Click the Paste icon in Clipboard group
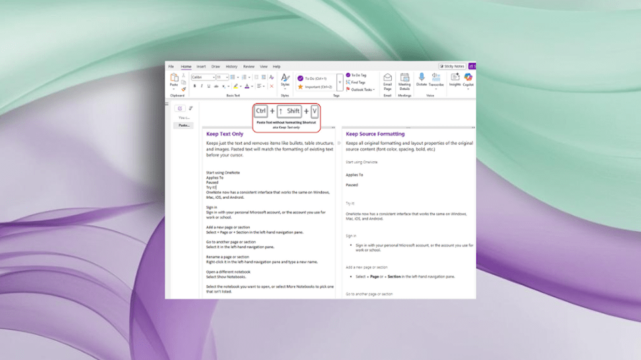Screen dimensions: 641x360 tap(174, 79)
